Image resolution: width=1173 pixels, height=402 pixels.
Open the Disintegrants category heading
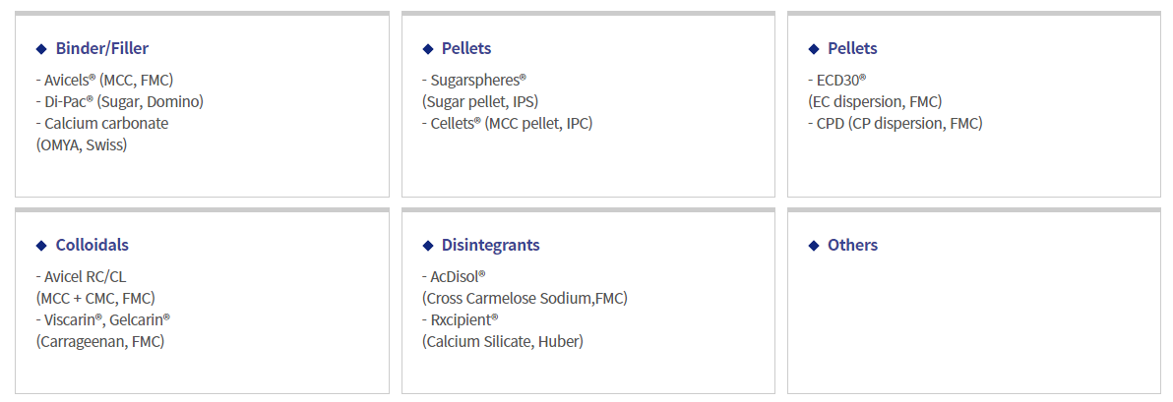(490, 245)
